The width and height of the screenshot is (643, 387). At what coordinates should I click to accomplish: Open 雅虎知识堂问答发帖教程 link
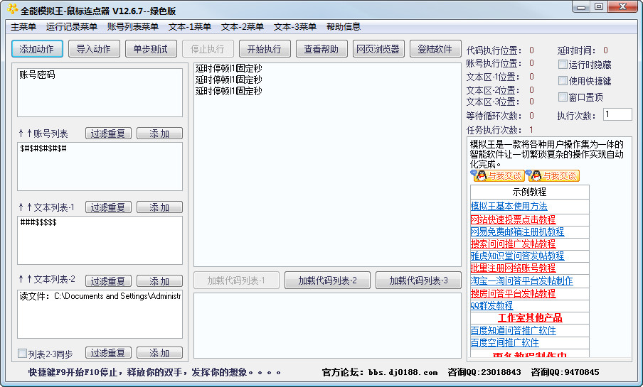point(518,256)
